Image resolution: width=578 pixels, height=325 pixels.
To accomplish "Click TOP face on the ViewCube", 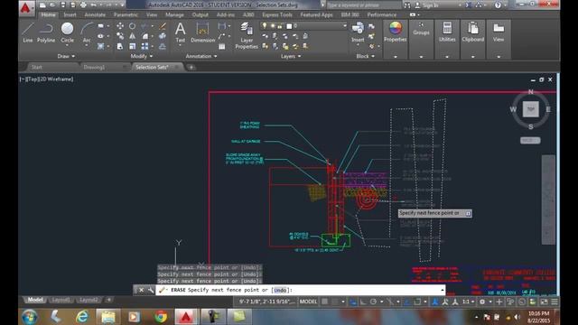I will 530,109.
